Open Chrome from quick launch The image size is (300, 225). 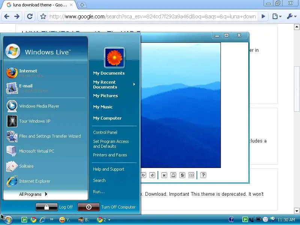click(x=33, y=220)
